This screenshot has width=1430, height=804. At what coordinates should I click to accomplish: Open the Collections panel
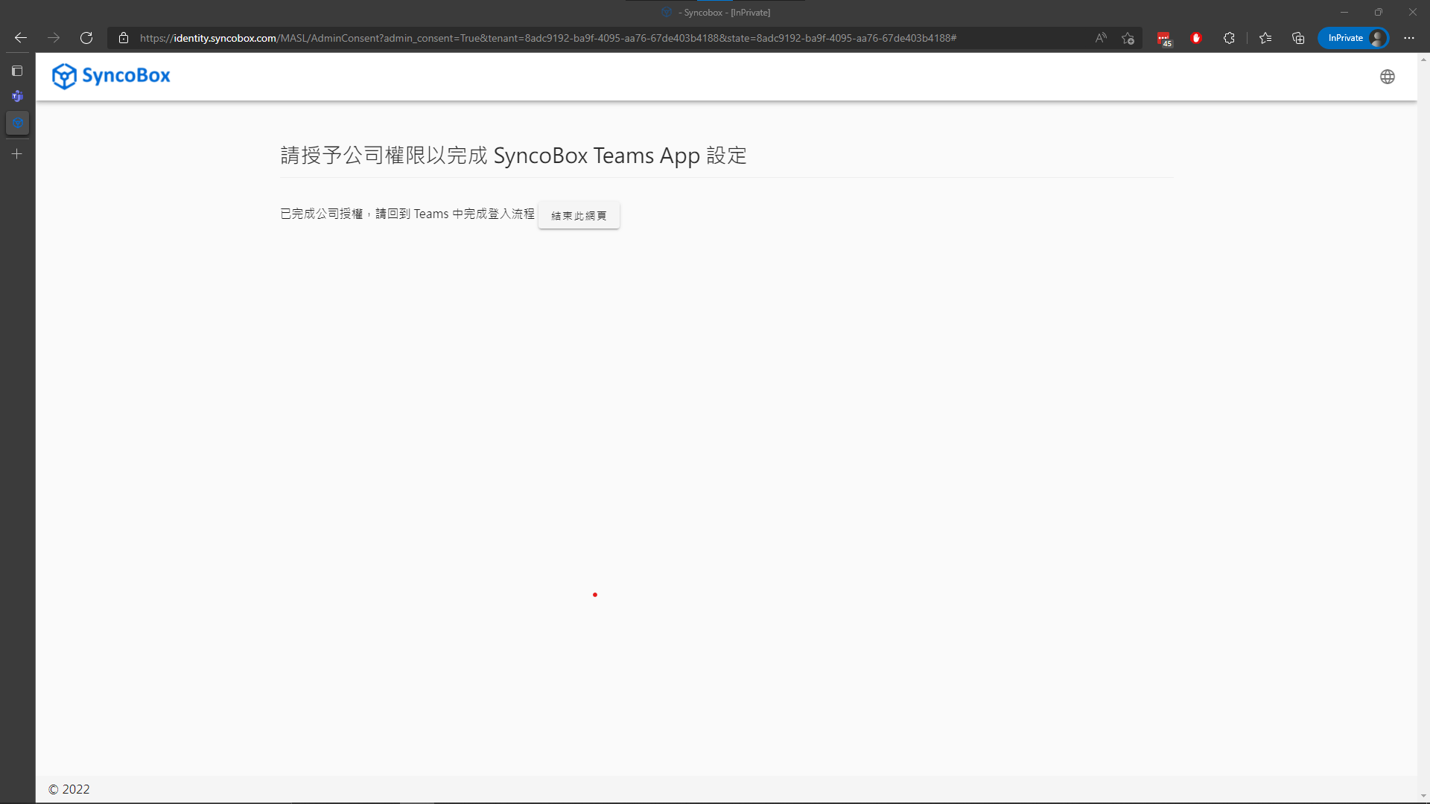[x=1298, y=38]
